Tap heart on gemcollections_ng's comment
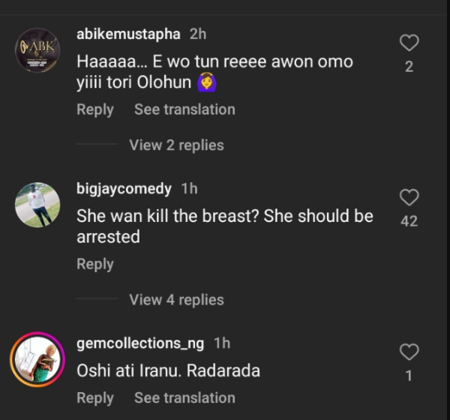This screenshot has height=420, width=450. pyautogui.click(x=409, y=352)
